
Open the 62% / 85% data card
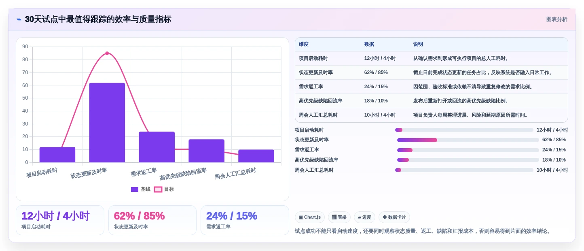pos(152,220)
